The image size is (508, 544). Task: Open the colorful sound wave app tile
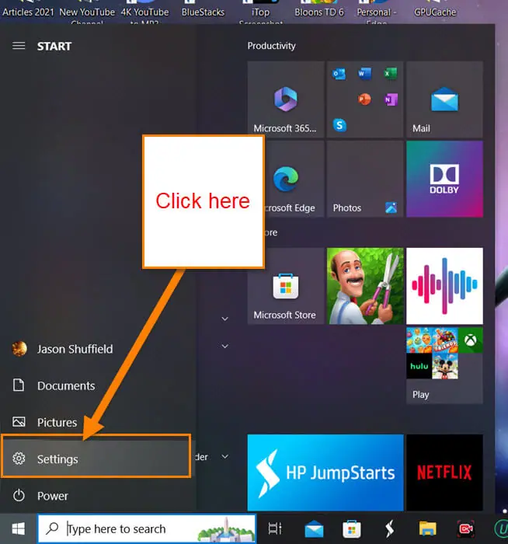point(444,286)
